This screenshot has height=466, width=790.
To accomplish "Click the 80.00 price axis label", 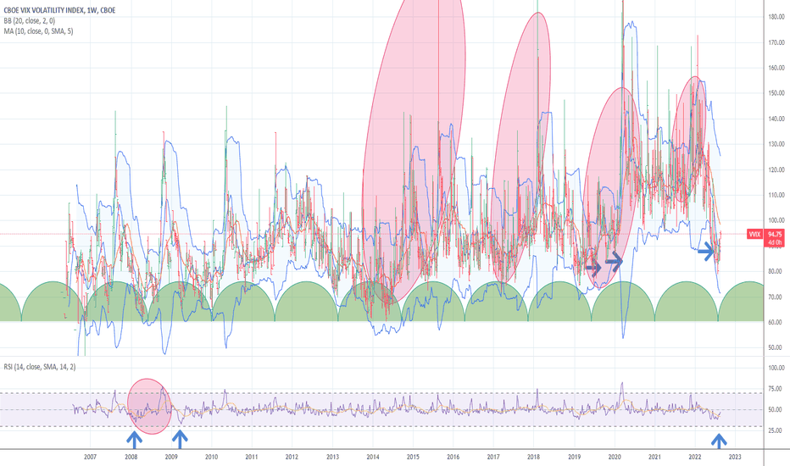I will tap(776, 271).
